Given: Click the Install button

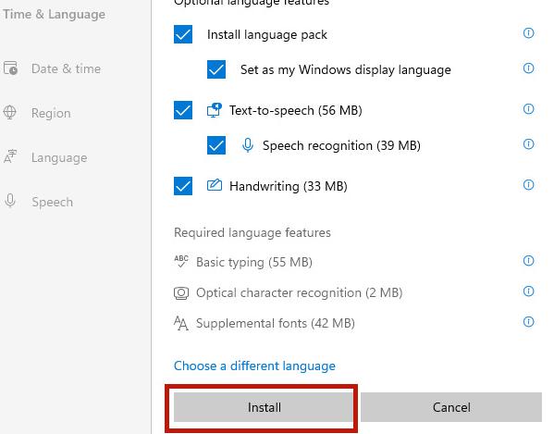Looking at the screenshot, I should [264, 407].
